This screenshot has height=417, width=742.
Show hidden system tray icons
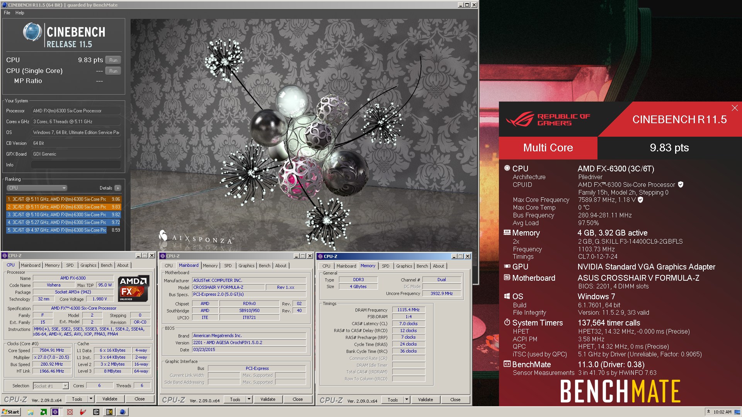tap(708, 412)
